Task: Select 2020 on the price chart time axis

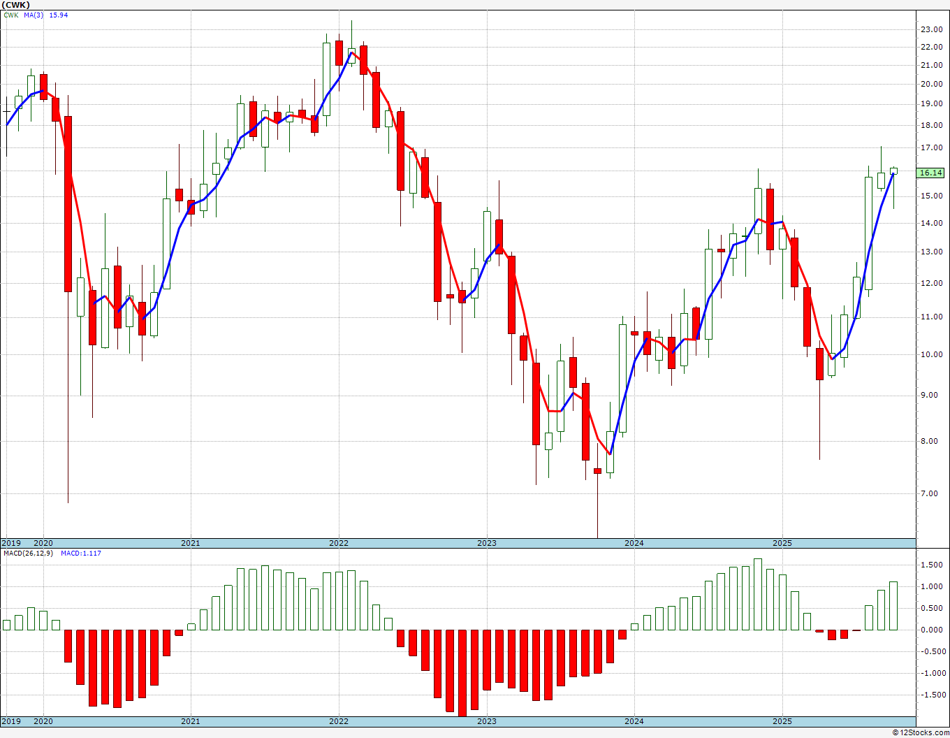Action: [x=43, y=543]
